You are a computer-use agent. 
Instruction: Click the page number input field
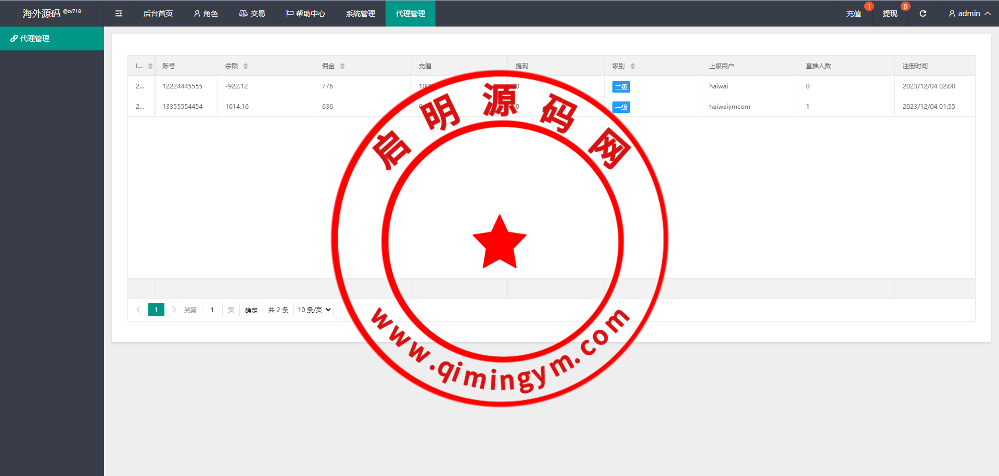[212, 310]
